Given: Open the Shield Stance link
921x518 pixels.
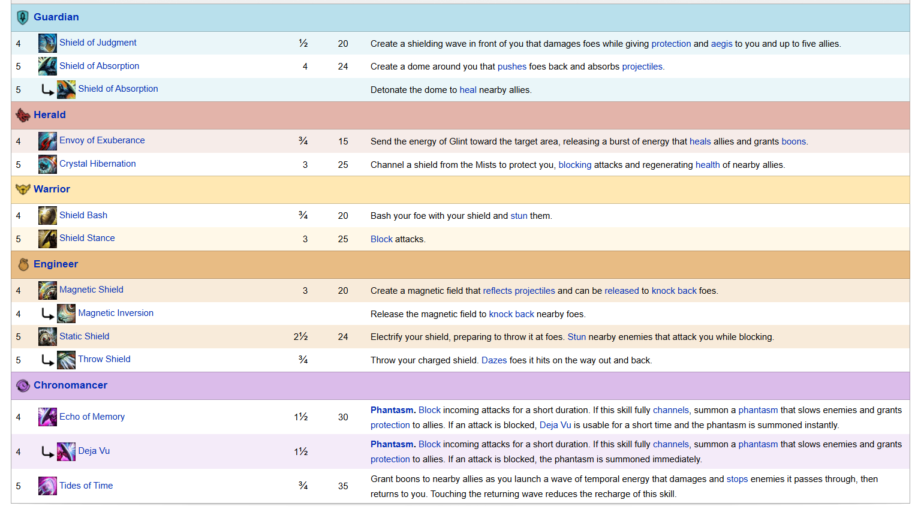Looking at the screenshot, I should pyautogui.click(x=87, y=238).
